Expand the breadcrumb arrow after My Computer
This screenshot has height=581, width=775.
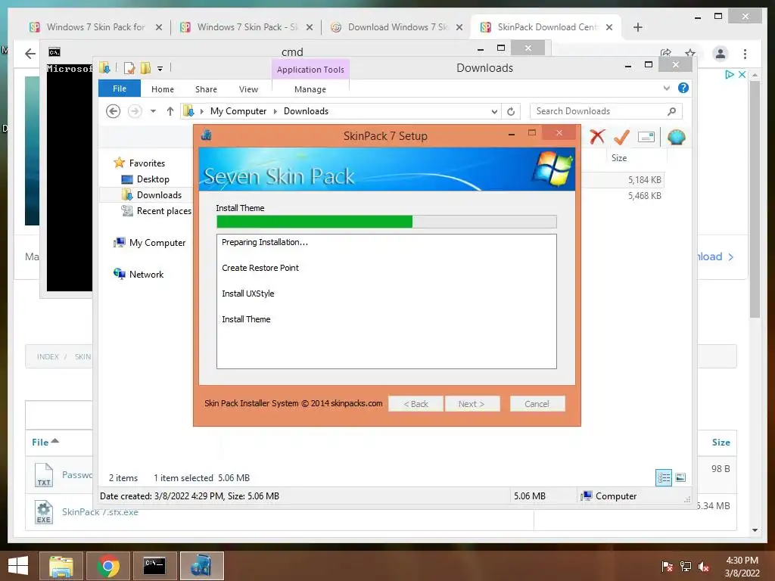(275, 111)
